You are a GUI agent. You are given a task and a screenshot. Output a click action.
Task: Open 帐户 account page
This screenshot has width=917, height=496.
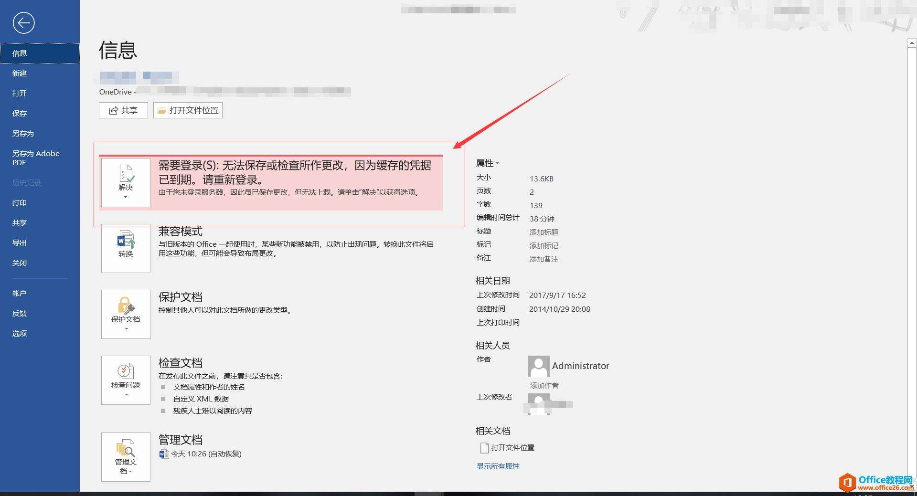point(40,294)
